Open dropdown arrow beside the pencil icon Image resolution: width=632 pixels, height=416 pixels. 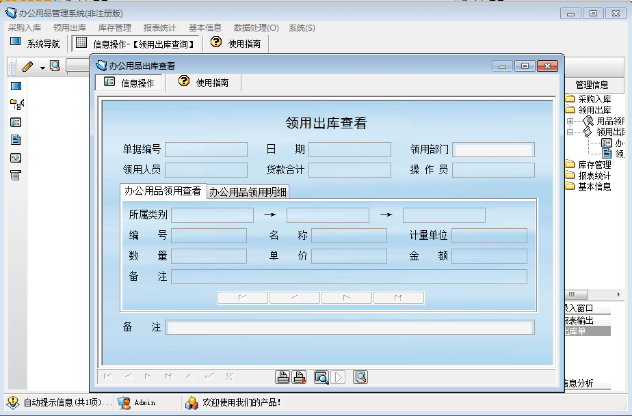pos(42,68)
